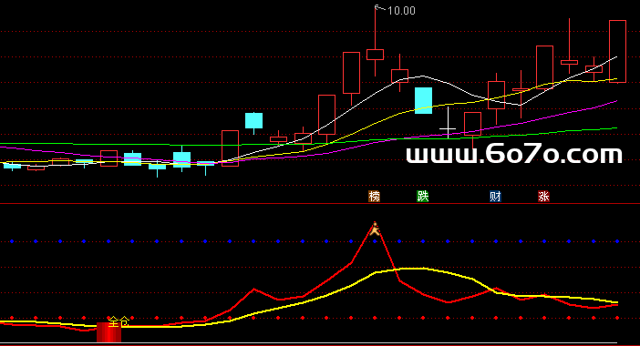Click the green 跌 marker icon
640x346 pixels.
[x=422, y=197]
